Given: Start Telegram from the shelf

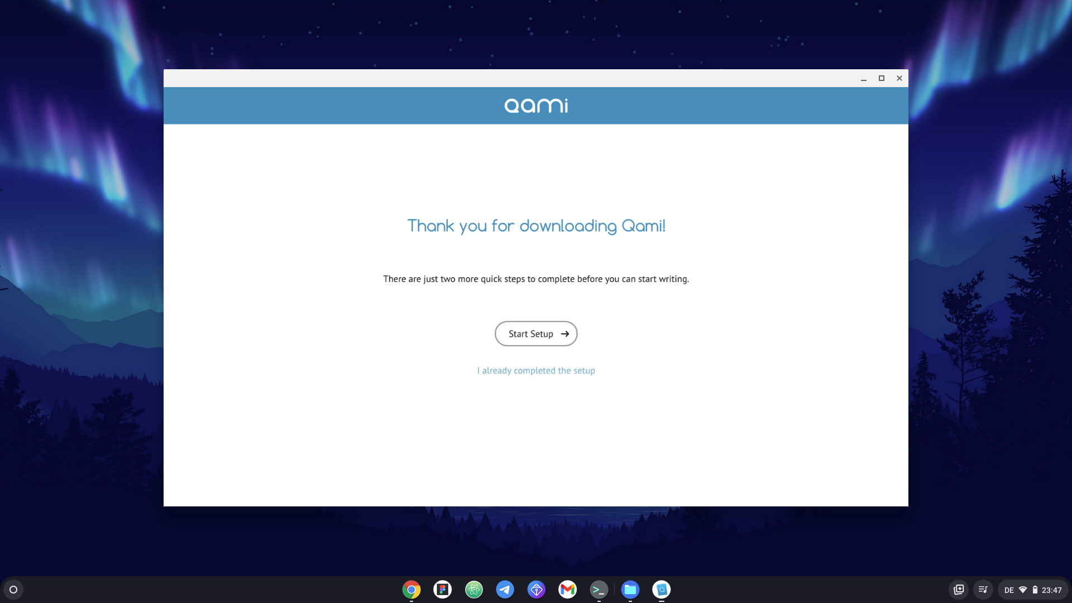Looking at the screenshot, I should click(505, 590).
